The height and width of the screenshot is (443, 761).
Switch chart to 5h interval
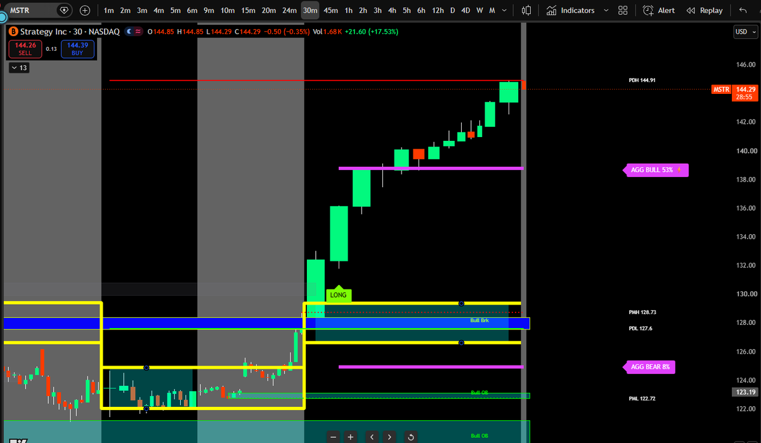tap(407, 11)
